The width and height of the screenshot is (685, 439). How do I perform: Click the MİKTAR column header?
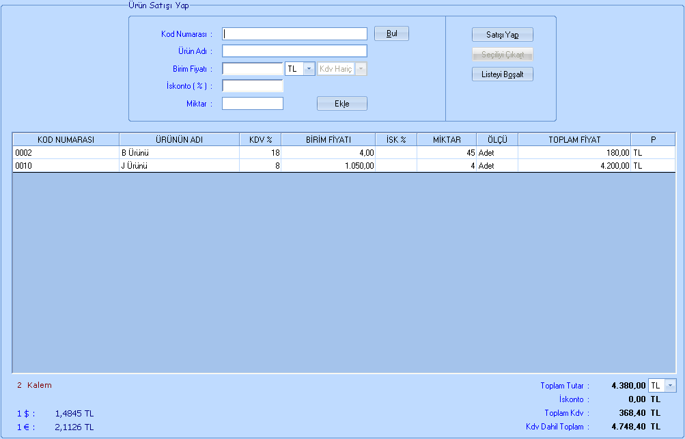[x=447, y=140]
